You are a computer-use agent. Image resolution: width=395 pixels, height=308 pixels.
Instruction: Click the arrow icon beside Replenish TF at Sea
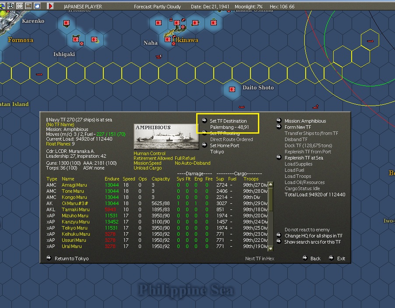279,158
